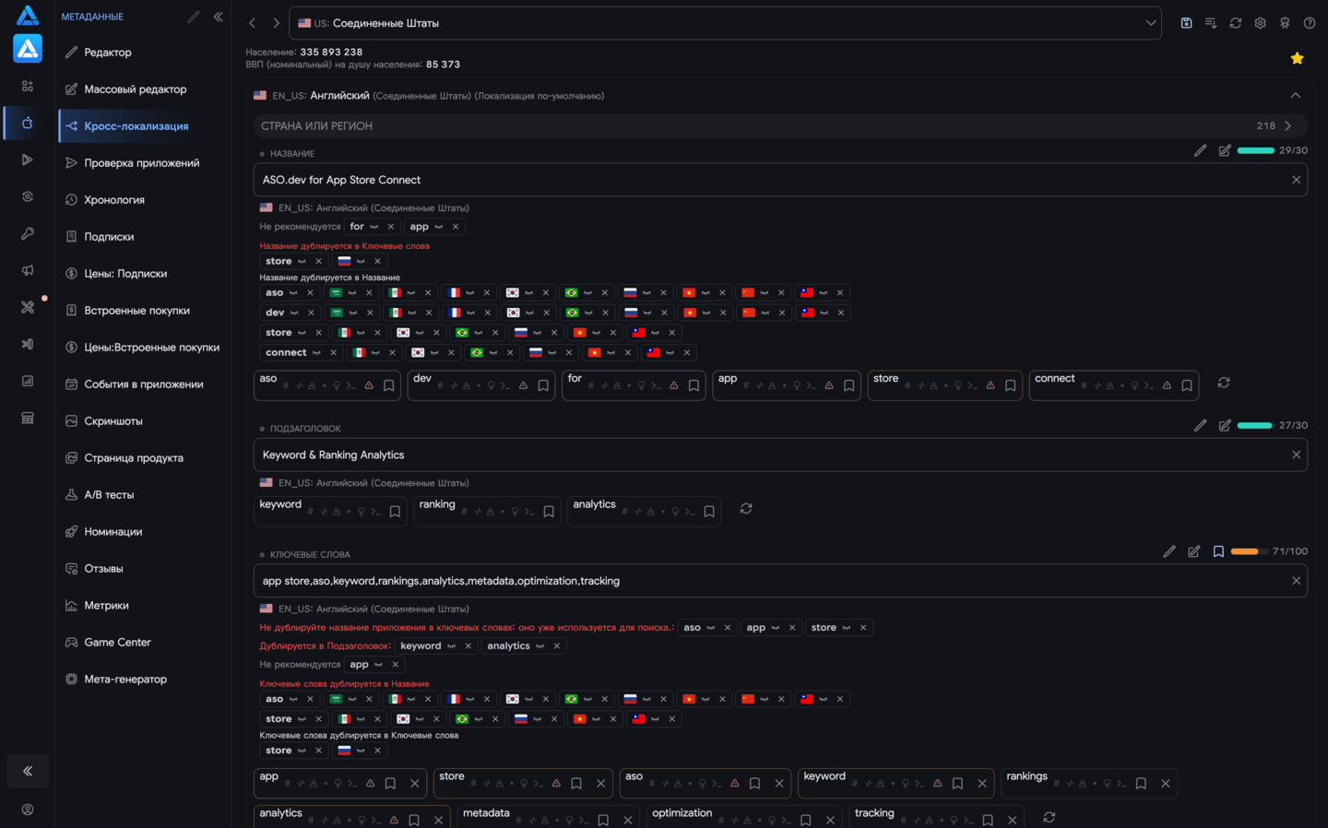Open the Скриншоты menu item
This screenshot has width=1328, height=828.
[141, 421]
